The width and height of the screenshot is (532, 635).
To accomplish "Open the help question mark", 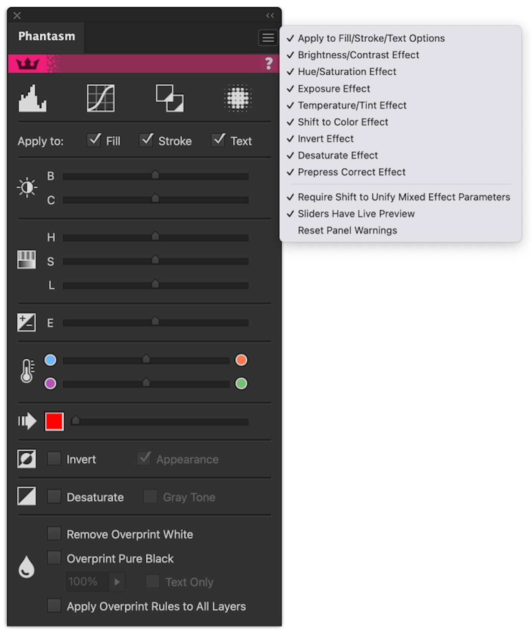I will point(269,63).
